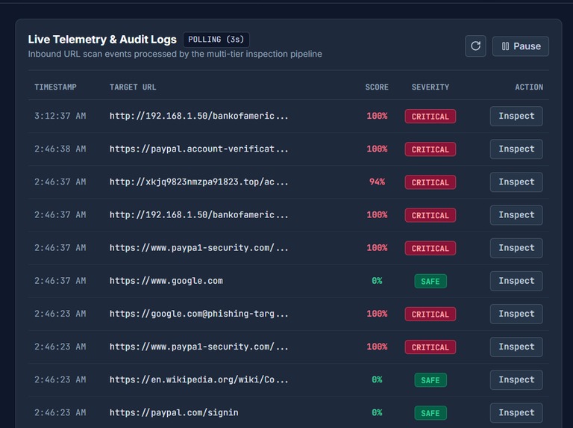This screenshot has height=428, width=573.
Task: Inspect the paypal.com/signin entry
Action: 516,412
